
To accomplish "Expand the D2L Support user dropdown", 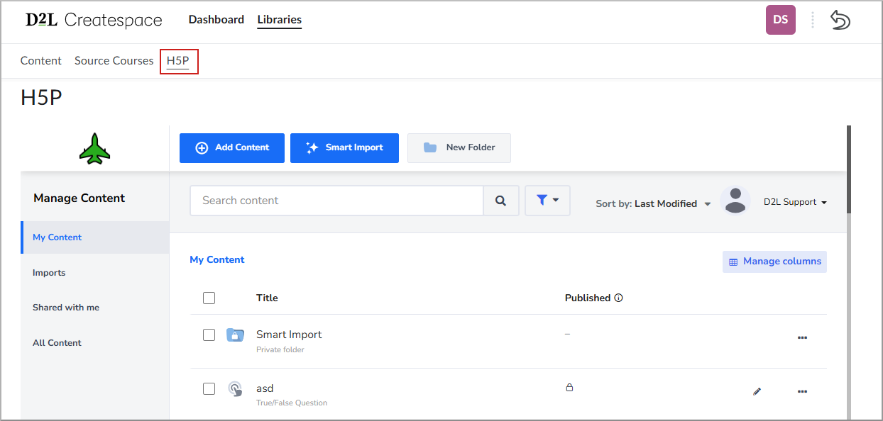I will click(x=795, y=202).
